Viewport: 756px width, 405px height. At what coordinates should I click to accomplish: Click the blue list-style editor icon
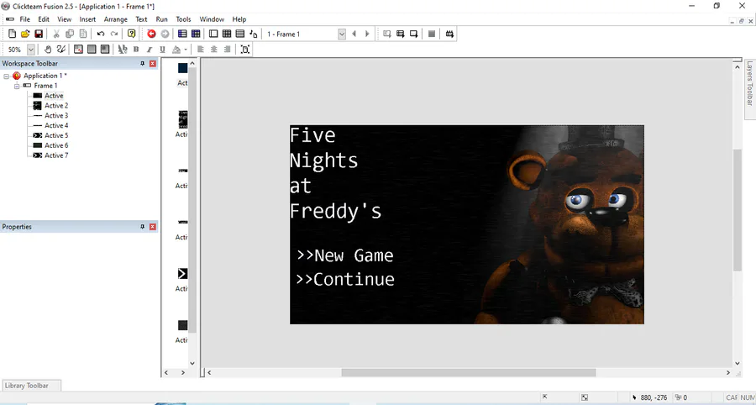click(x=182, y=34)
